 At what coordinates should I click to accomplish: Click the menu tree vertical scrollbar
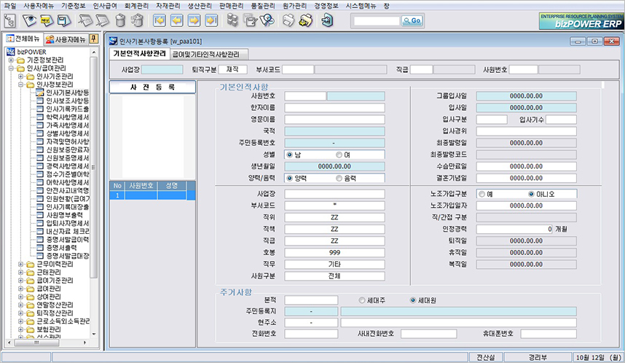tap(94, 168)
